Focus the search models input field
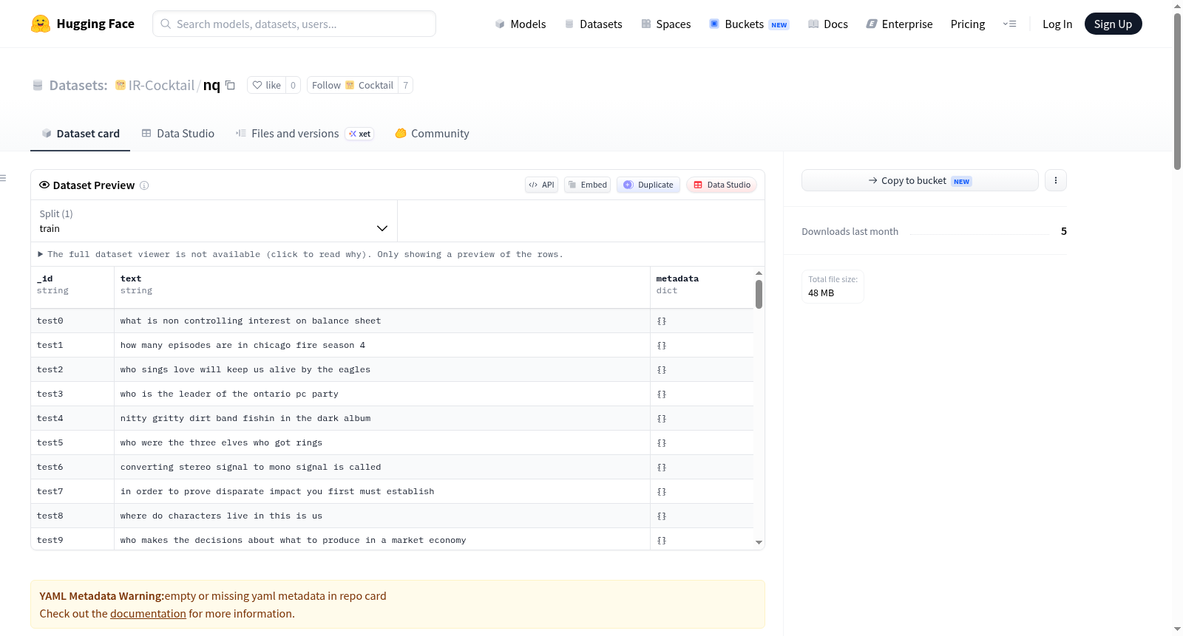The image size is (1183, 636). click(294, 24)
